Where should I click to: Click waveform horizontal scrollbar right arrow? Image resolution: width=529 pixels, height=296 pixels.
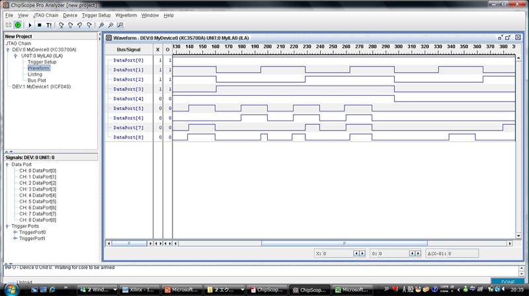(x=510, y=243)
